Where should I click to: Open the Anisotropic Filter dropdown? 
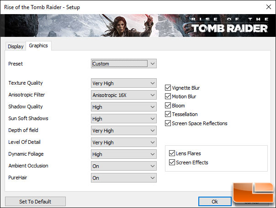(x=123, y=95)
